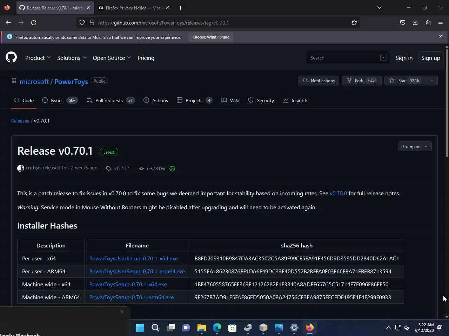Open taskbar Search

point(155,328)
